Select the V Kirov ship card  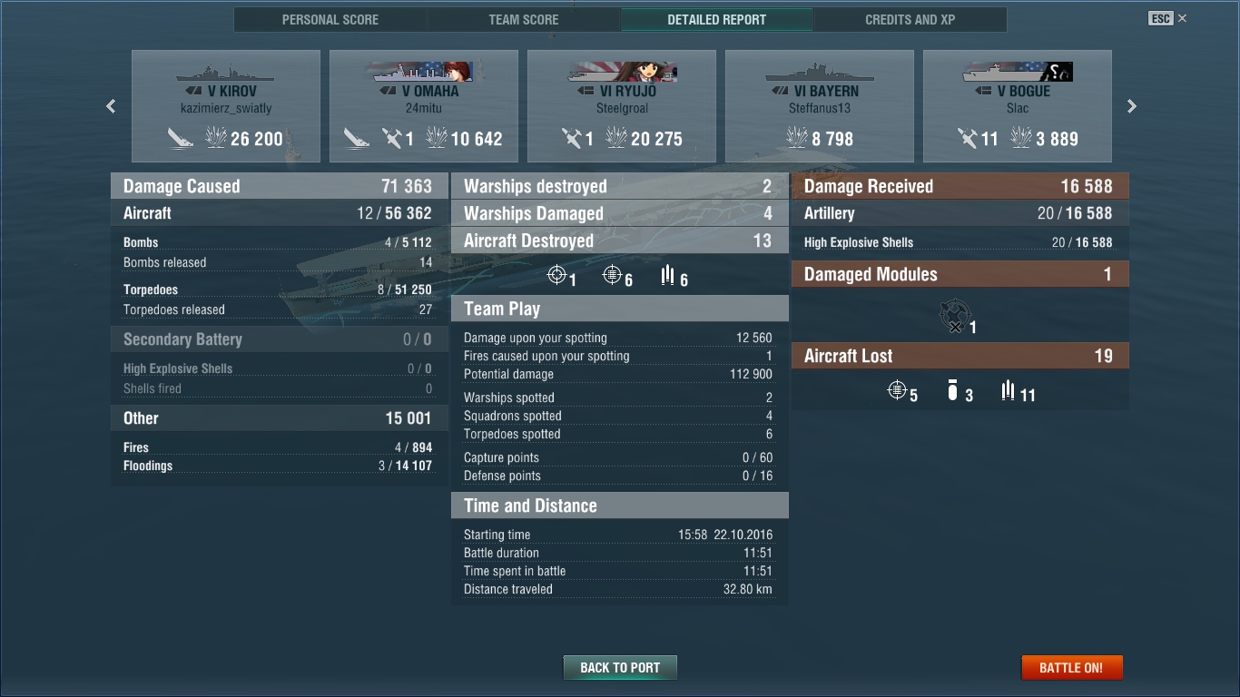tap(226, 106)
